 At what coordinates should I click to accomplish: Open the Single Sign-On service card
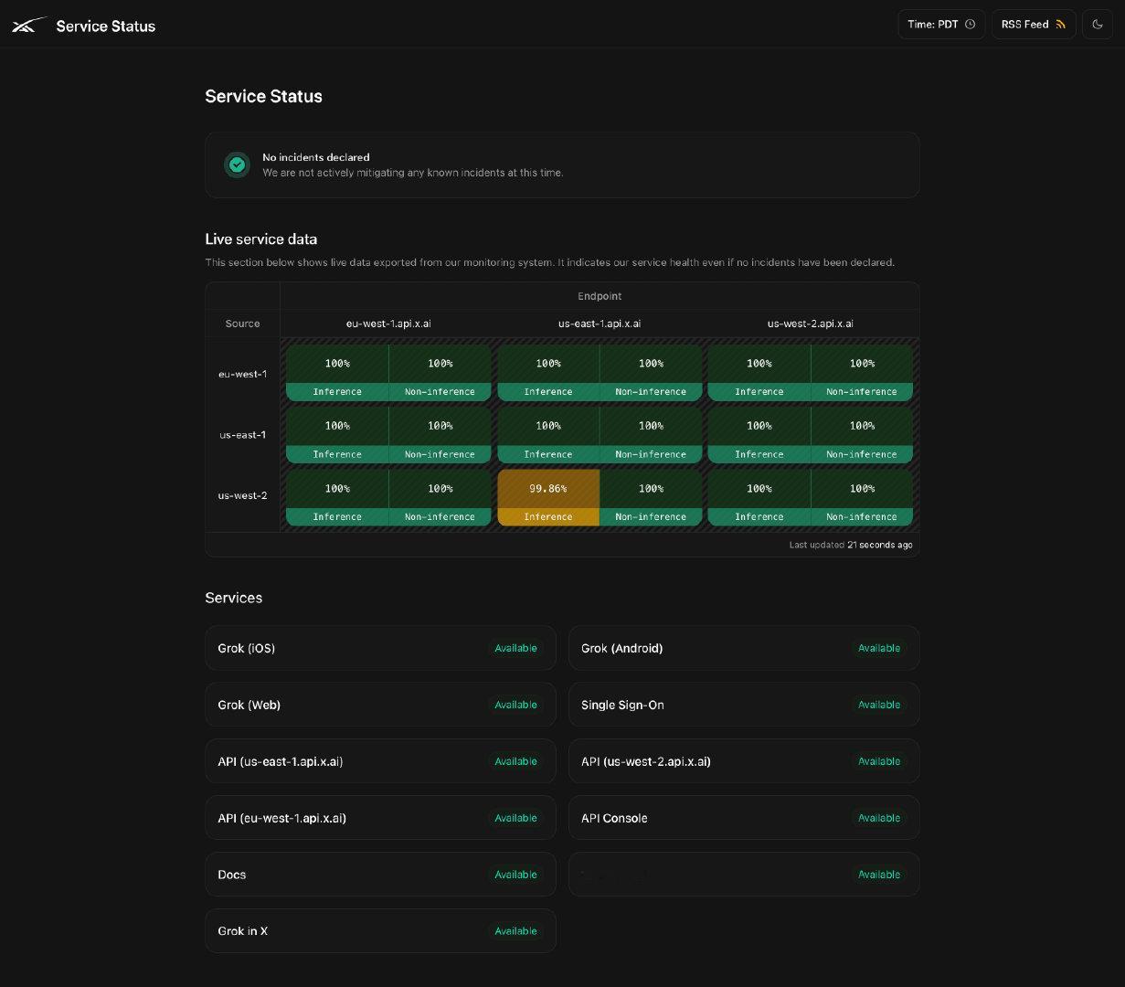click(x=744, y=705)
